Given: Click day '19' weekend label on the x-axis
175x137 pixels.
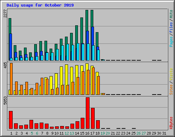Looking at the screenshot, I should [103, 133].
